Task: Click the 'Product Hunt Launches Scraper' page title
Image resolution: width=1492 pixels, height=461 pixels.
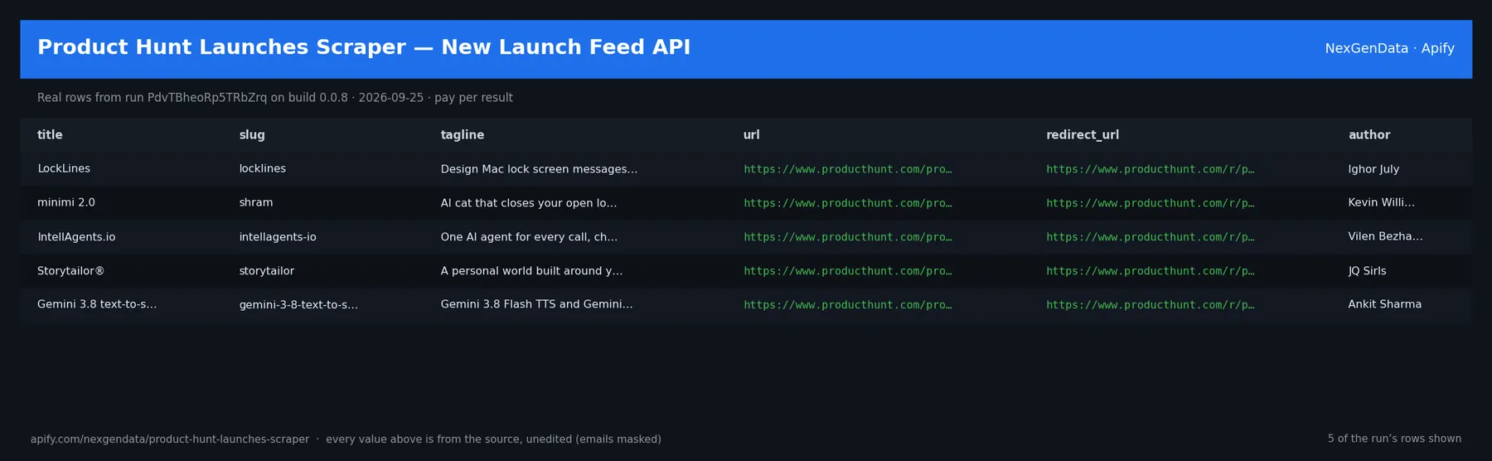Action: tap(364, 48)
